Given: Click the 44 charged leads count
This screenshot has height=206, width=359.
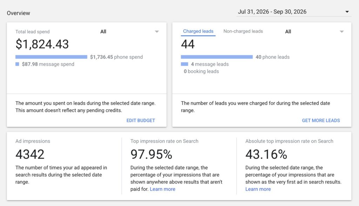Looking at the screenshot, I should 188,44.
